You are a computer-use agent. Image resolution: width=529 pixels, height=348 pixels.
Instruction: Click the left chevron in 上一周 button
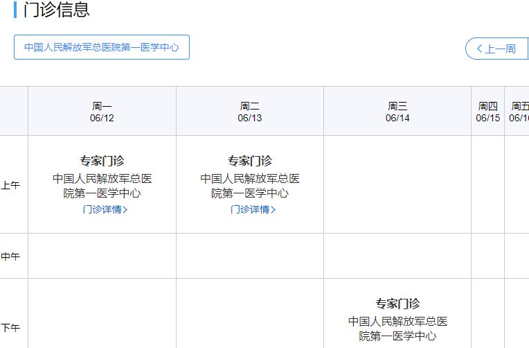(x=479, y=49)
